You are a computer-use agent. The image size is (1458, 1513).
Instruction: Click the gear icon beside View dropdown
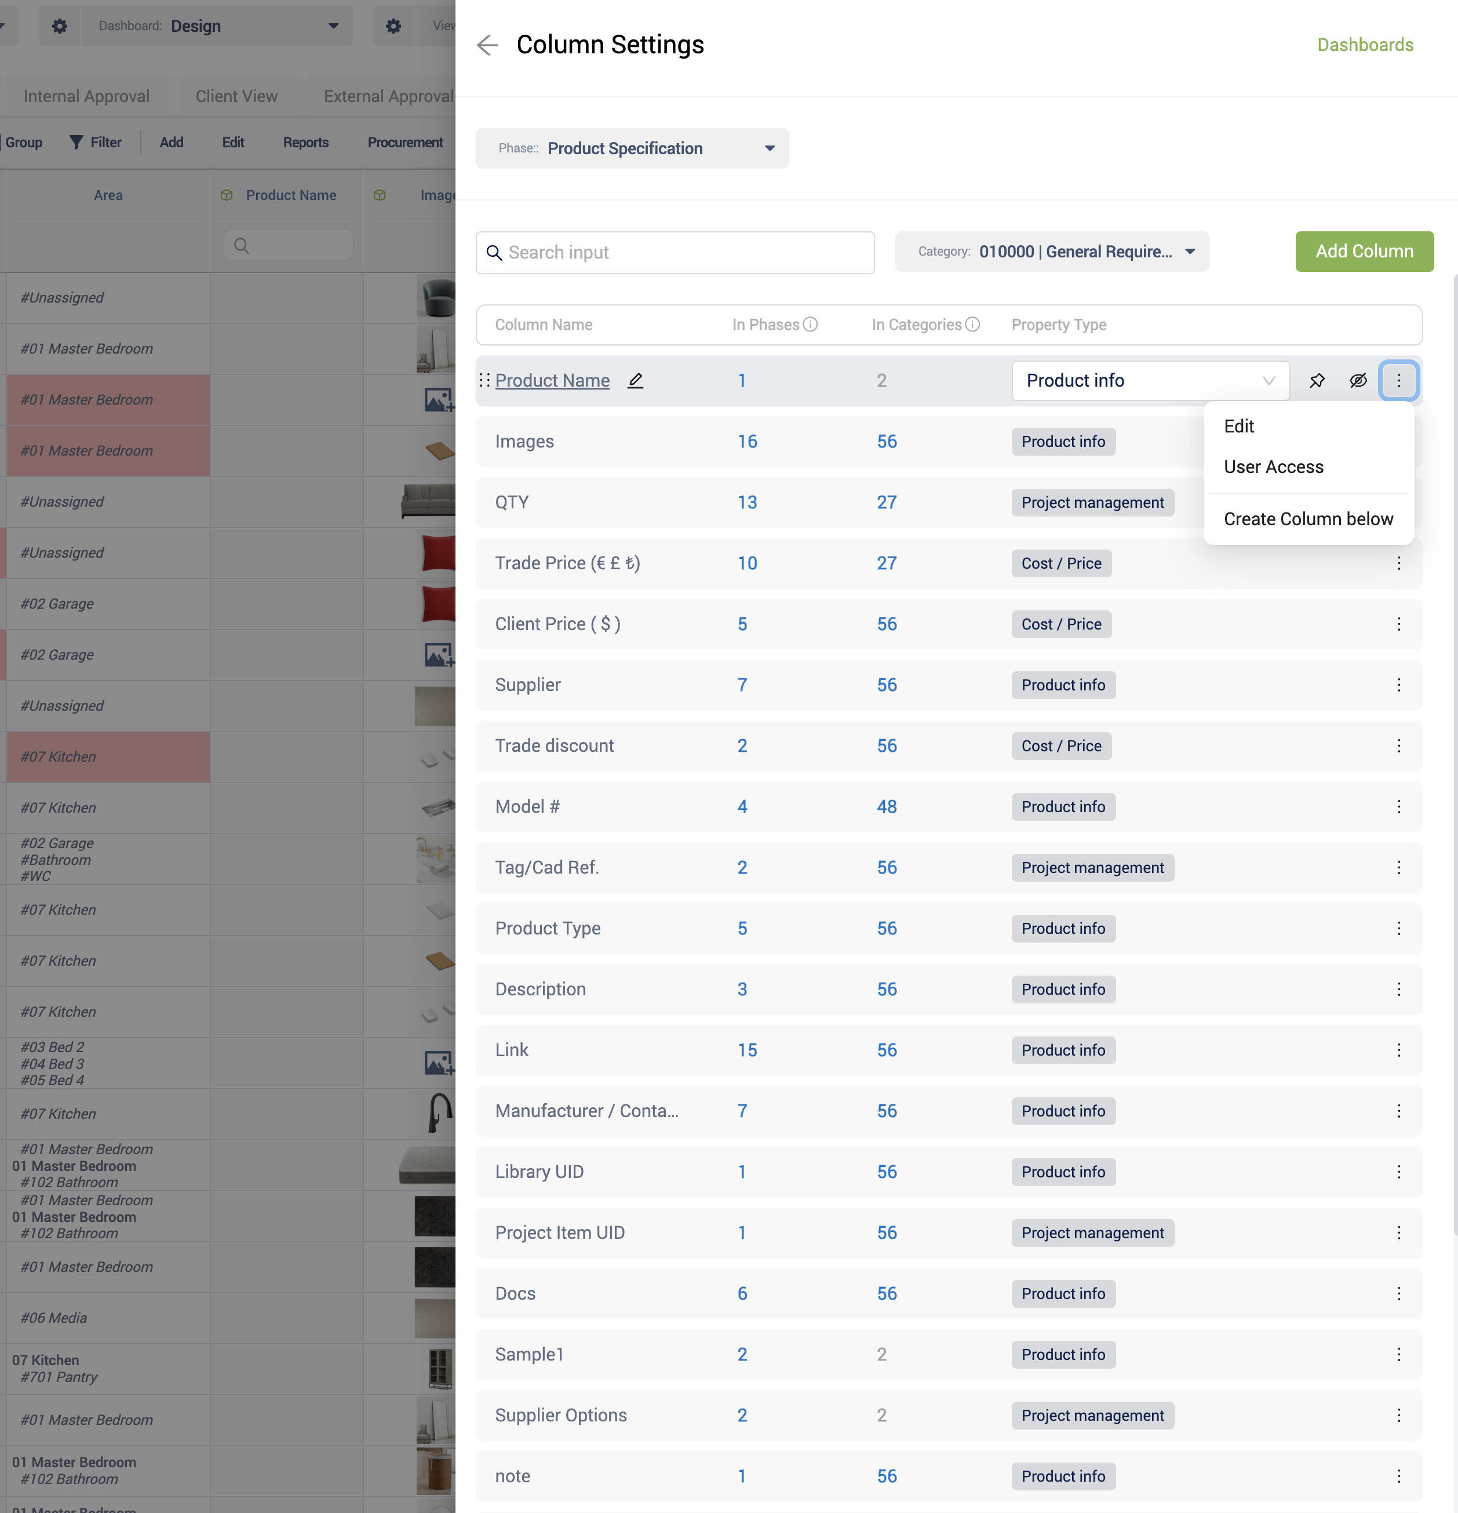(393, 26)
